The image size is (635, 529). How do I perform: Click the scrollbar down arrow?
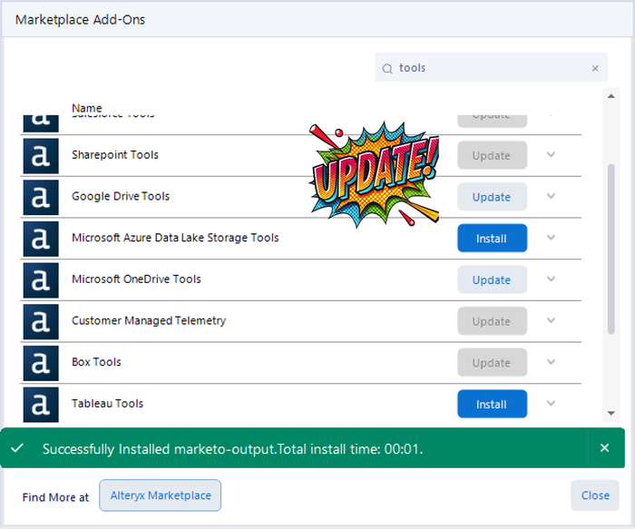tap(611, 413)
